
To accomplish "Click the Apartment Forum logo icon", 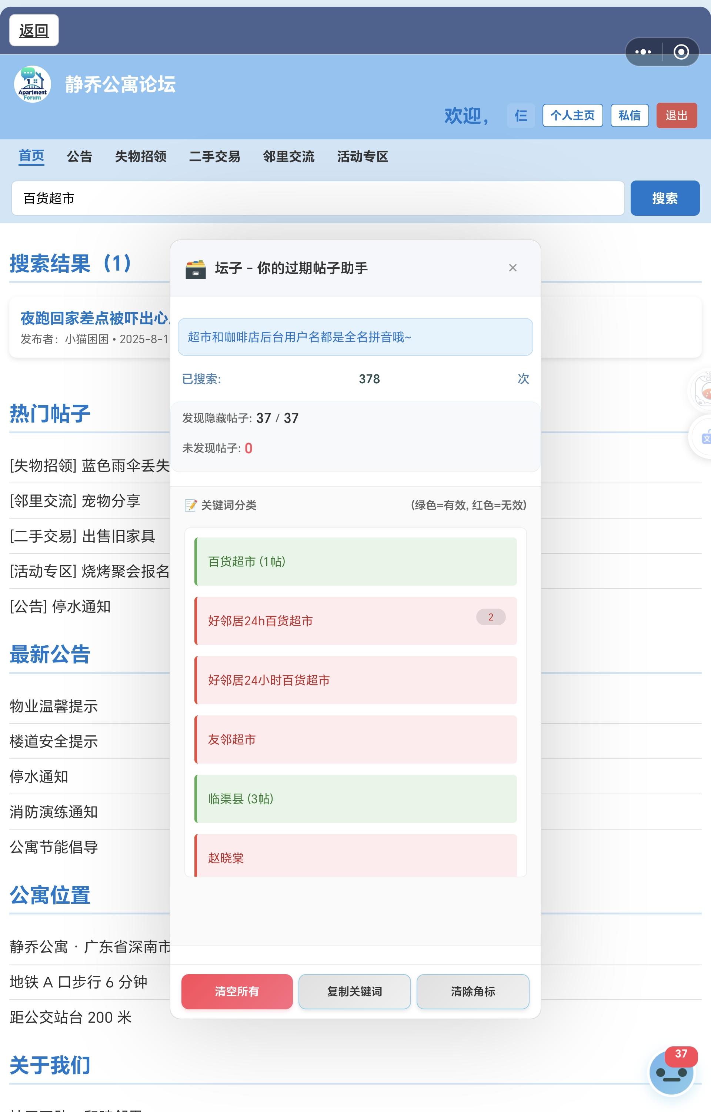I will pyautogui.click(x=32, y=84).
